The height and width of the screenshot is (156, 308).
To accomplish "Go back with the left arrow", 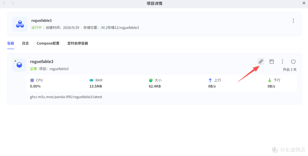I will (4, 3).
